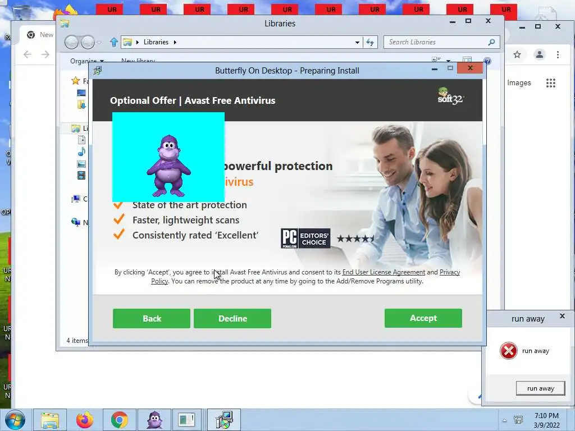Click the document app taskbar icon next to Bonzi
575x431 pixels.
click(186, 420)
